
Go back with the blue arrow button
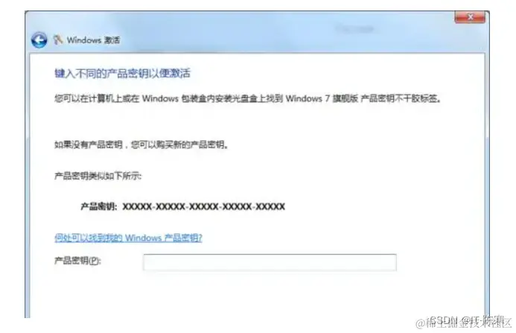coord(39,40)
